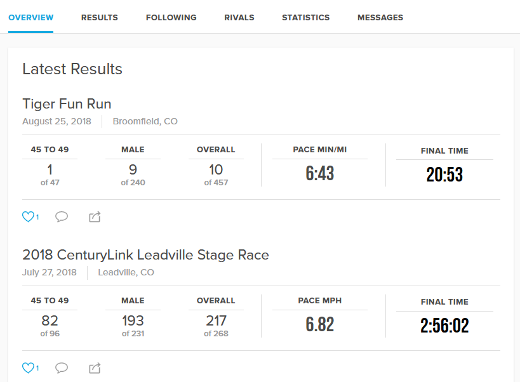
Task: Go to the Following tab
Action: click(x=171, y=18)
